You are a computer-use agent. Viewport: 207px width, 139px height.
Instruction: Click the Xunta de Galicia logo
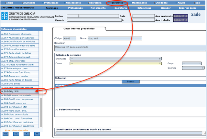tap(5, 16)
